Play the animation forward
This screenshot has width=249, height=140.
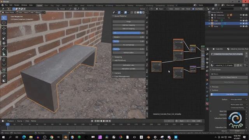point(104,121)
